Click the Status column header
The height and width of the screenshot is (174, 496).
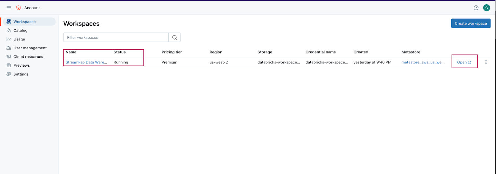tap(120, 52)
